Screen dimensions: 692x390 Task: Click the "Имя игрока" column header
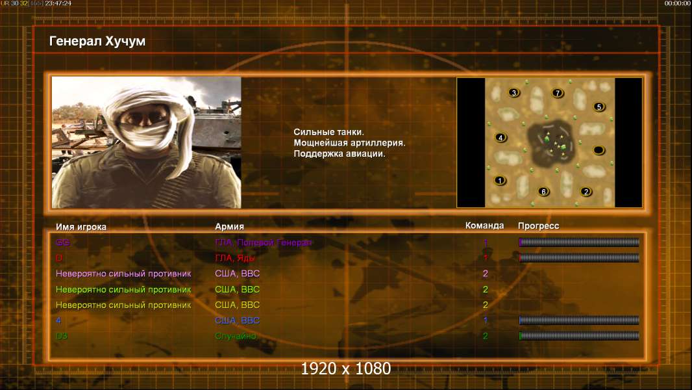coord(81,227)
